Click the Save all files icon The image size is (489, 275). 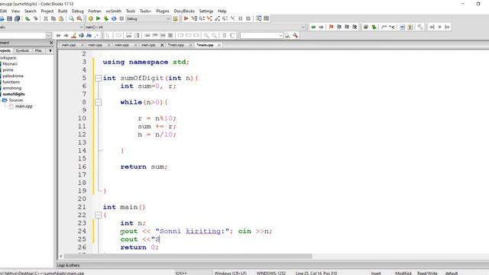pos(18,18)
